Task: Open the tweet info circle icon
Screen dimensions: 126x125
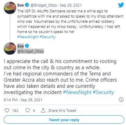Action: pos(121,100)
